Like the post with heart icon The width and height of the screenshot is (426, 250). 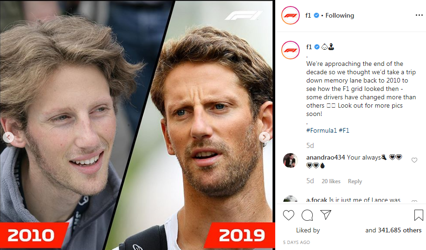point(289,215)
